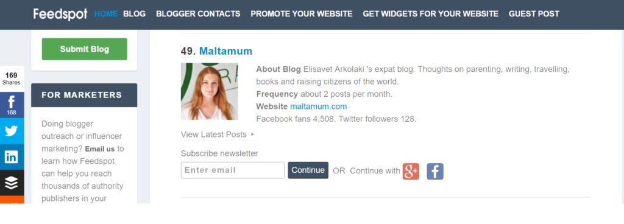Open PROMOTE YOUR WEBSITE page
The width and height of the screenshot is (624, 224).
click(x=302, y=14)
